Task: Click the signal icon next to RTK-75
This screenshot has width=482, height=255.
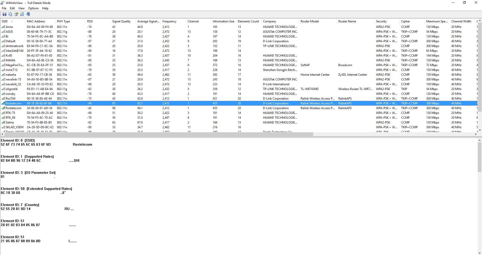Action: [4, 113]
